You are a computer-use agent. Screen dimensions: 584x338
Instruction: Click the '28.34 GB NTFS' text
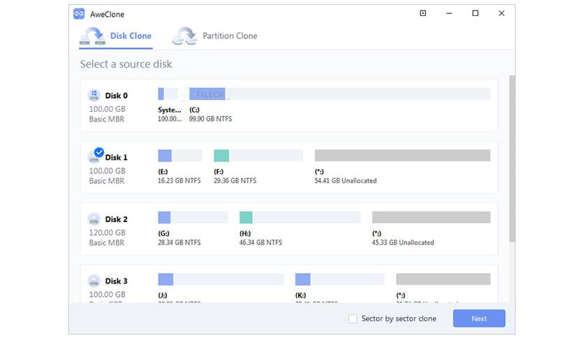pyautogui.click(x=179, y=242)
